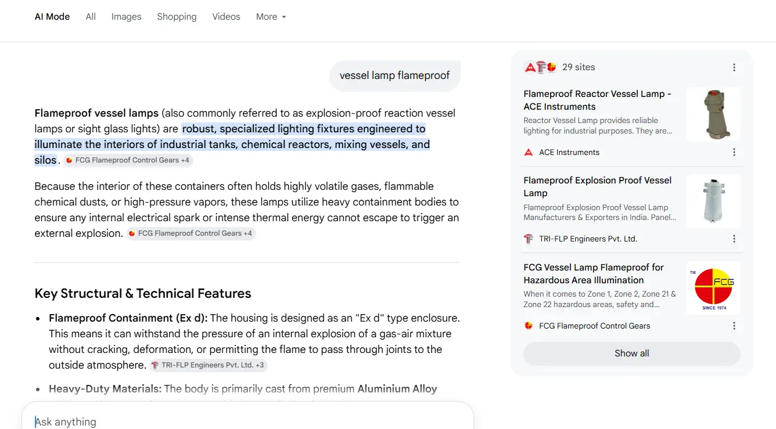Focus the Ask anything input field
Screen dimensions: 776x429
pos(247,421)
